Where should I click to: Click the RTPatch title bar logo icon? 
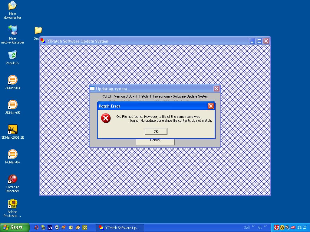pyautogui.click(x=43, y=41)
